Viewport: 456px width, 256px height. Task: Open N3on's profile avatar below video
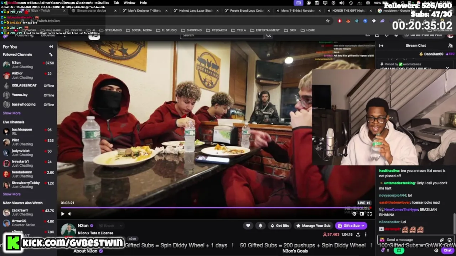click(x=68, y=230)
